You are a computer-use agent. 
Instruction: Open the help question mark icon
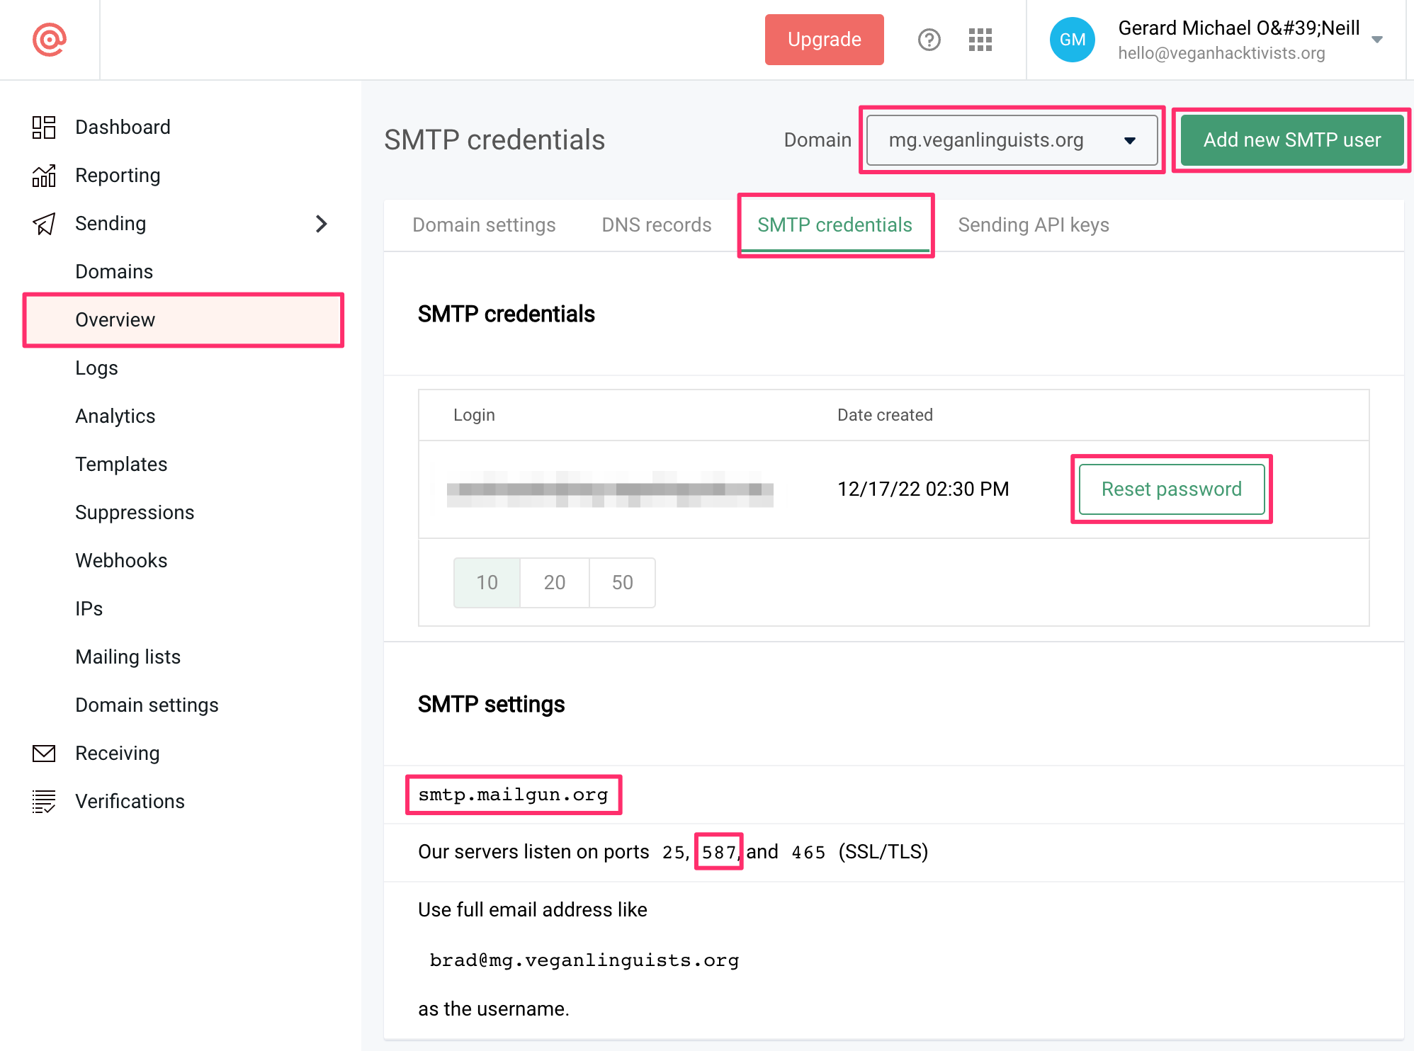[x=929, y=40]
